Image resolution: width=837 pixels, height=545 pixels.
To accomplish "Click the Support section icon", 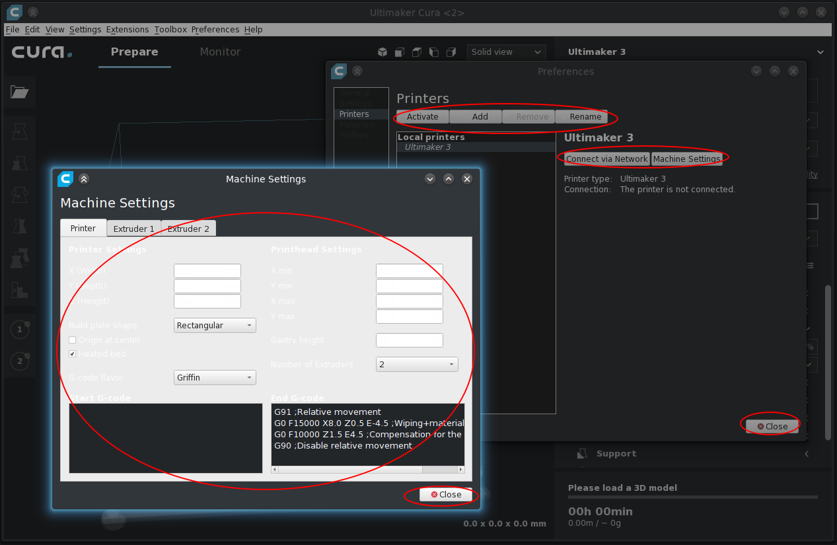I will pyautogui.click(x=582, y=453).
